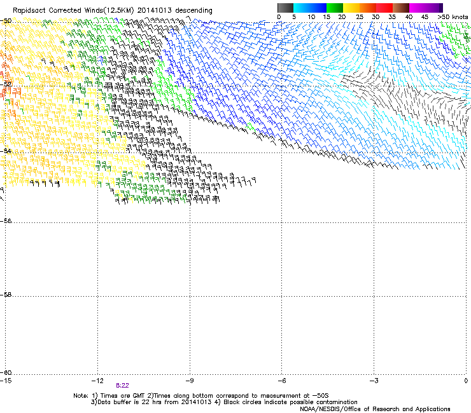This screenshot has width=471, height=413.
Task: Click the '-54' latitude axis label
Action: [6, 151]
